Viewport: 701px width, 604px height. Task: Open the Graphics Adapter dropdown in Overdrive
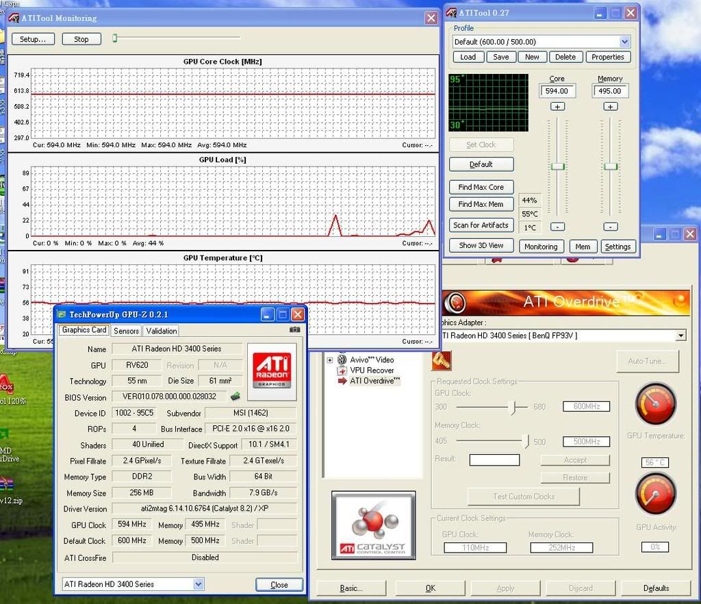680,336
